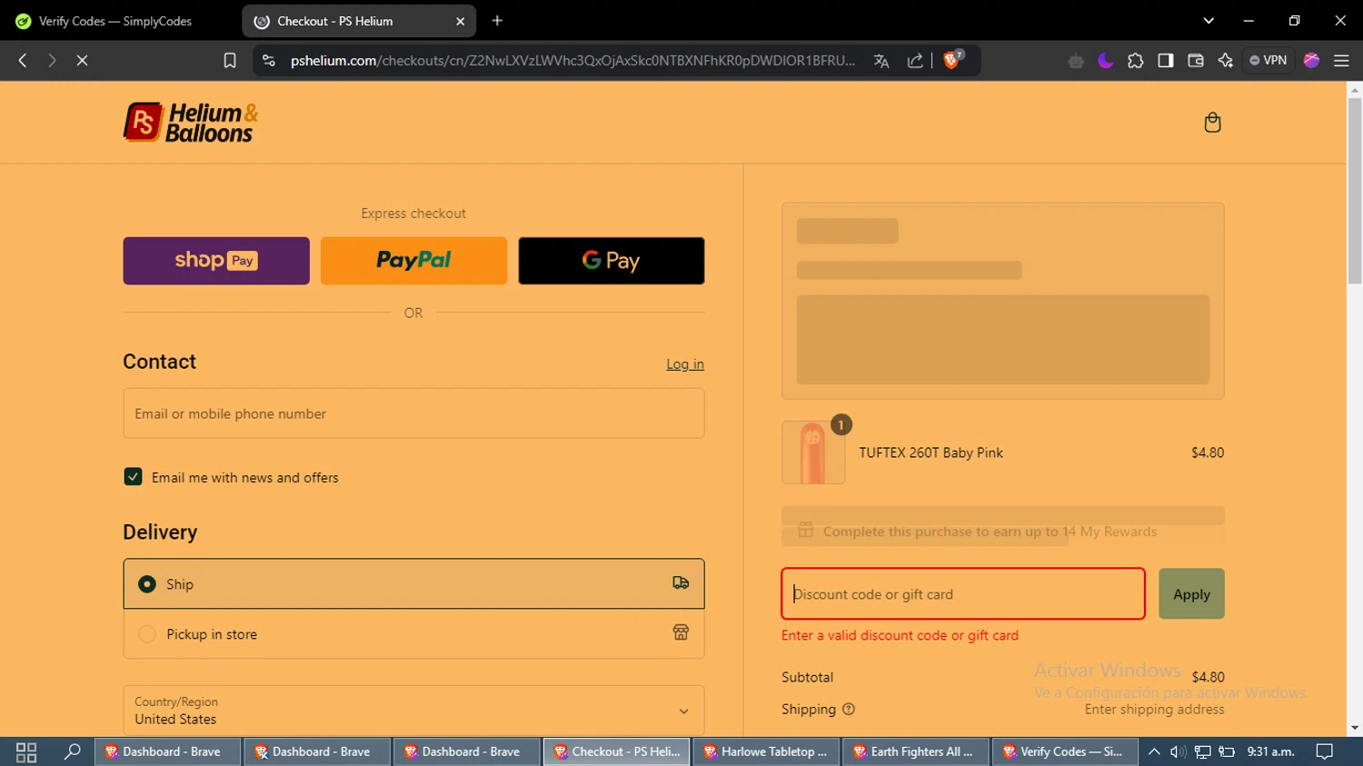Expand the Country/Region dropdown
The image size is (1363, 766).
(x=413, y=711)
